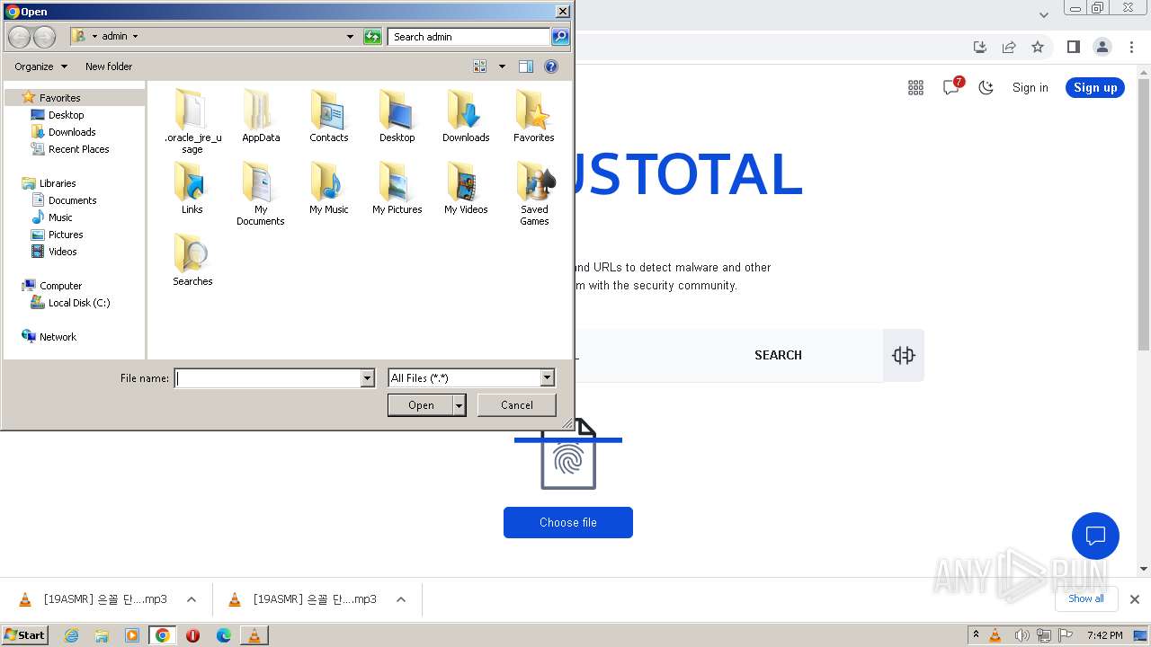The width and height of the screenshot is (1151, 647).
Task: Open the Windows Start menu
Action: coord(24,634)
